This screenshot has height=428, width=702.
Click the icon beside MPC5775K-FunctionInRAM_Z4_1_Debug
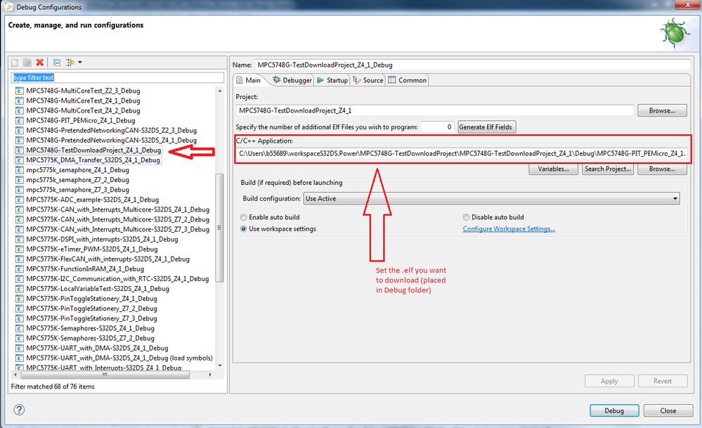click(19, 269)
